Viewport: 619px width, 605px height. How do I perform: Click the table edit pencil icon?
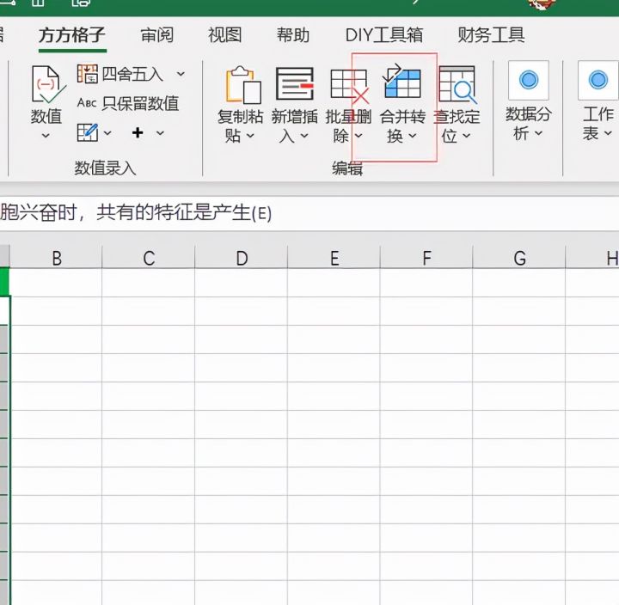point(87,132)
